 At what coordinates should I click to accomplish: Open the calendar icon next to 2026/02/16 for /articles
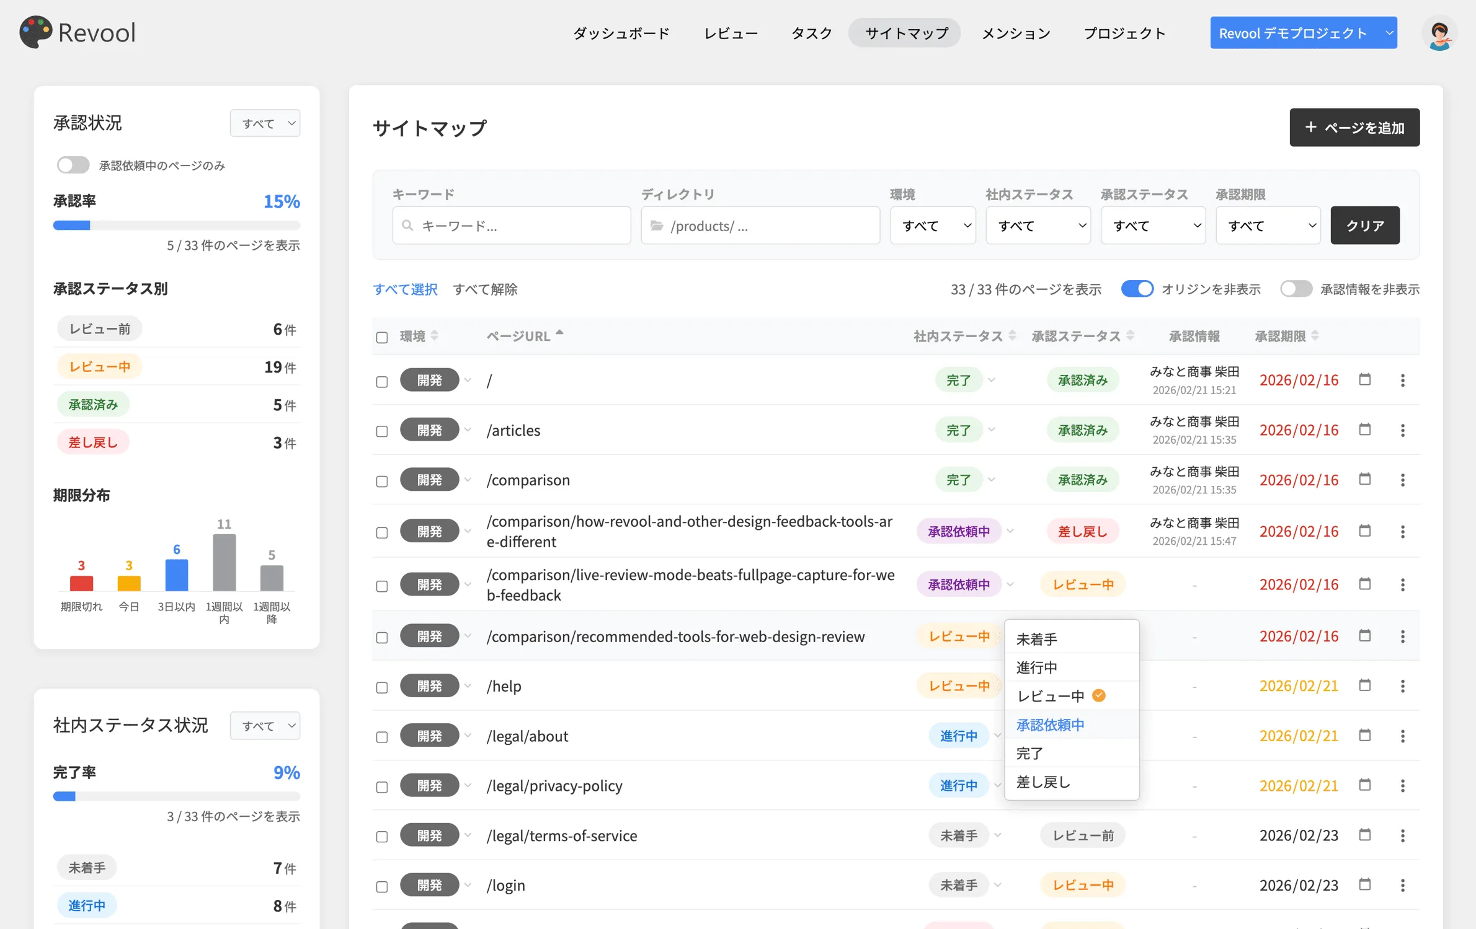pyautogui.click(x=1364, y=429)
